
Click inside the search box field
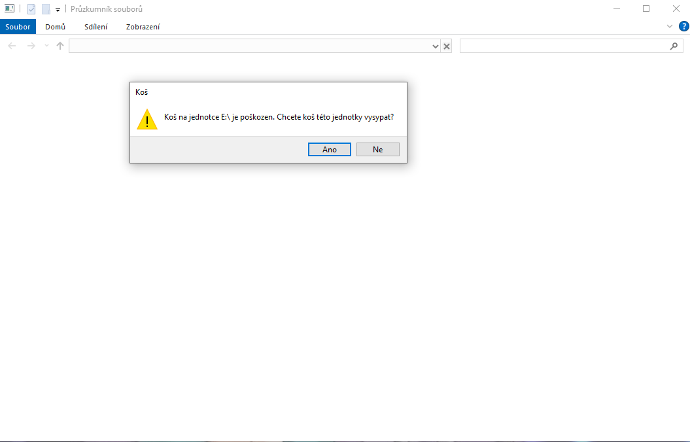coord(564,46)
